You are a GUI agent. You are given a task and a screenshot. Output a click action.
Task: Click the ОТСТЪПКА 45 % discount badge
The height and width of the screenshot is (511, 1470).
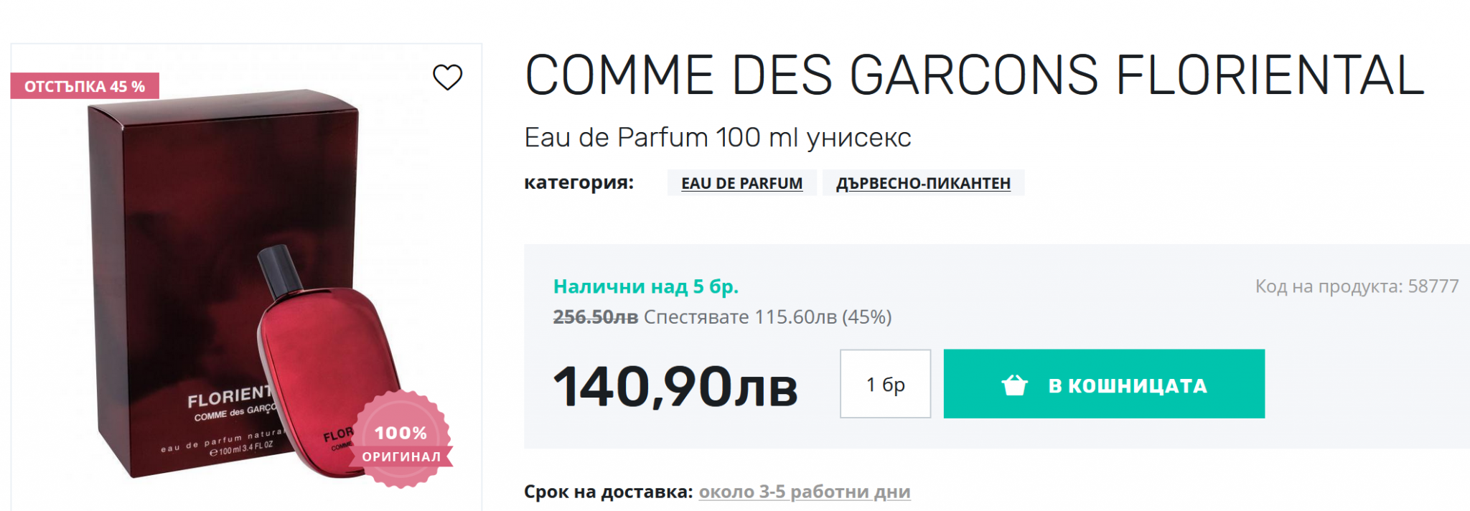(x=85, y=86)
